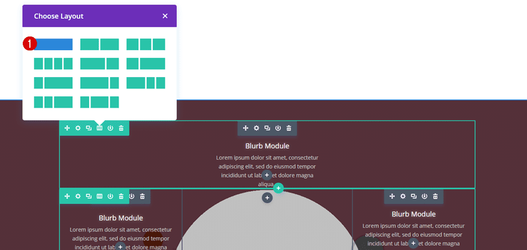Delete the top center Blurb module
527x250 pixels.
point(289,128)
